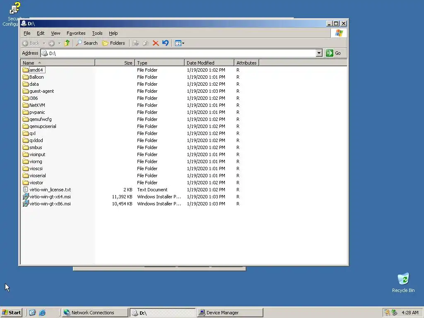Click the network tray icon
The width and height of the screenshot is (424, 318).
click(395, 313)
